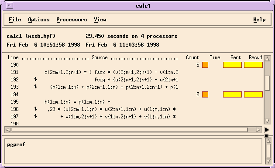Click the small black pane sash handle
This screenshot has width=275, height=168.
266,136
